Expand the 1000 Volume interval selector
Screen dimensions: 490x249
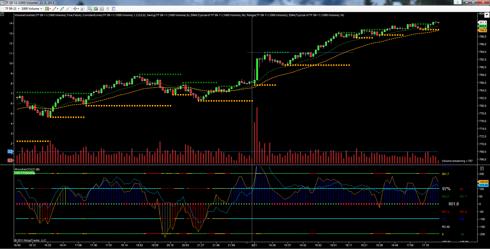point(32,9)
